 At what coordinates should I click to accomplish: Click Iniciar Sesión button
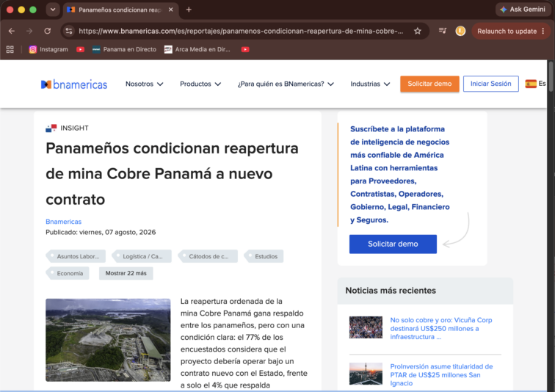click(490, 84)
